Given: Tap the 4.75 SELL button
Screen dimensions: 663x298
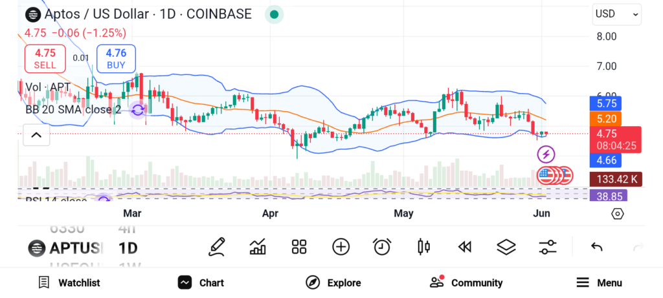Looking at the screenshot, I should pos(45,59).
